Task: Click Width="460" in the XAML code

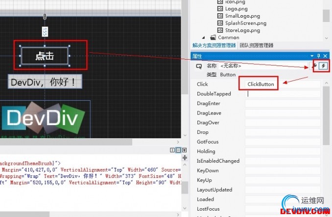Action: coord(143,170)
